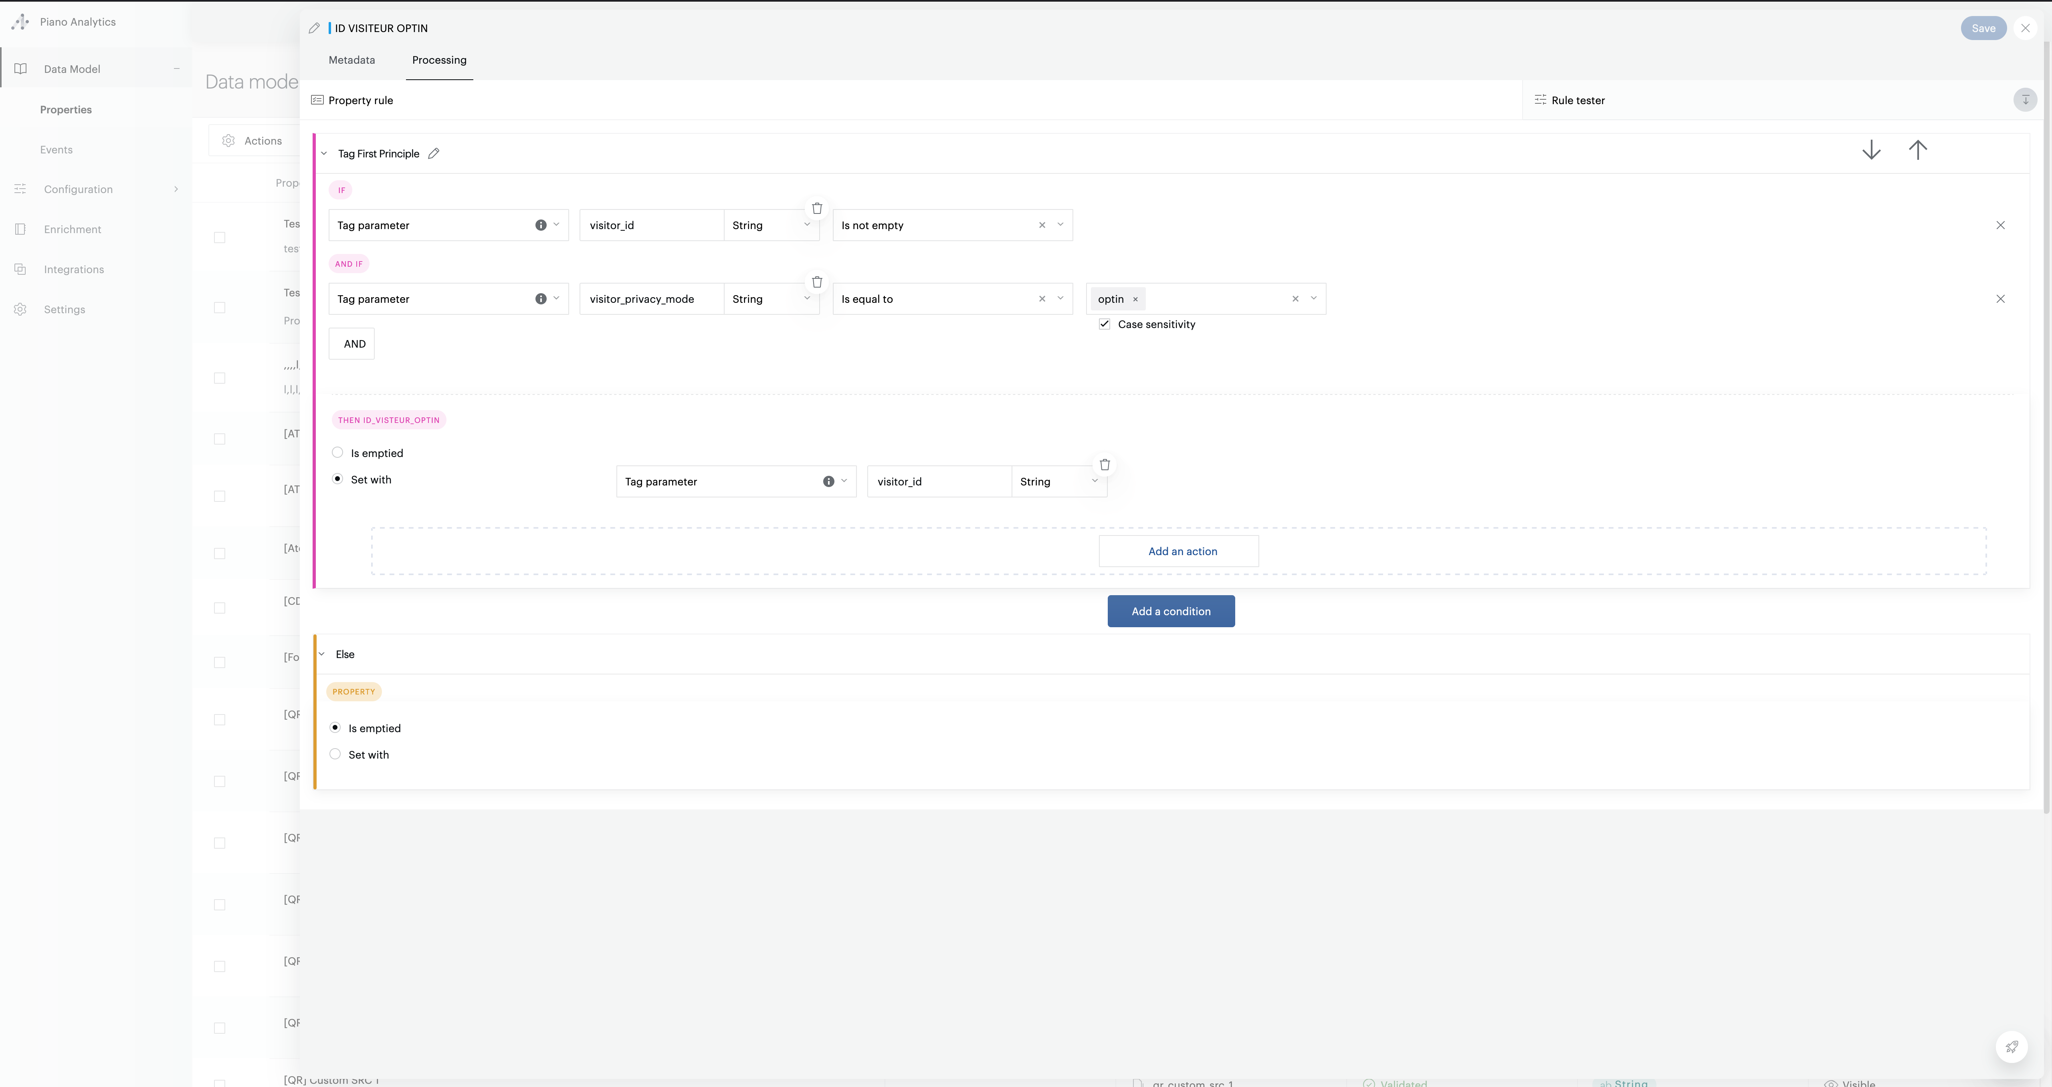Uncheck the Case sensitivity checkbox
This screenshot has width=2052, height=1087.
(1104, 324)
